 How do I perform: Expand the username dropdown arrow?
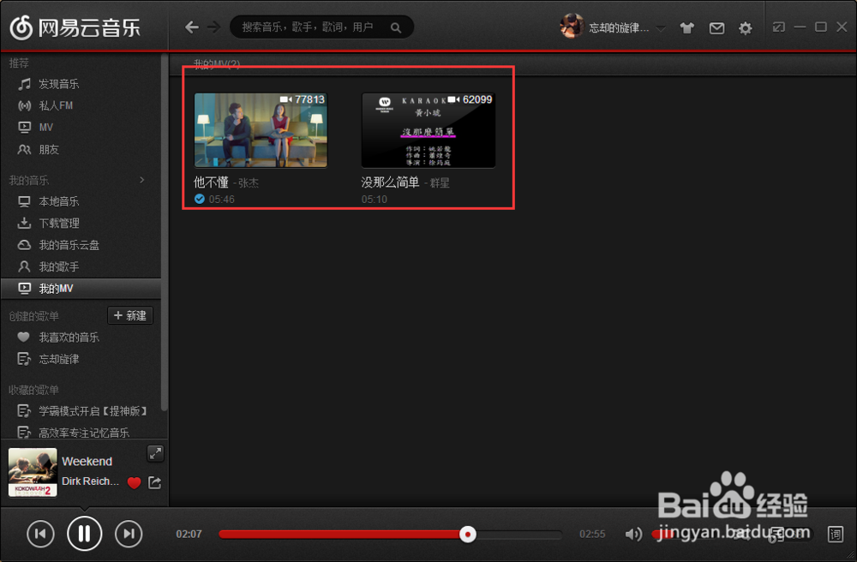coord(661,28)
